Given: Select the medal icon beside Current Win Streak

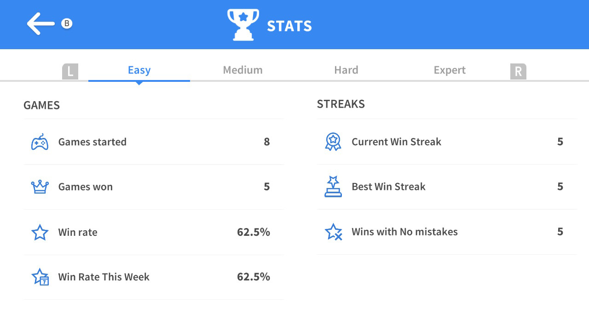Looking at the screenshot, I should (x=333, y=142).
